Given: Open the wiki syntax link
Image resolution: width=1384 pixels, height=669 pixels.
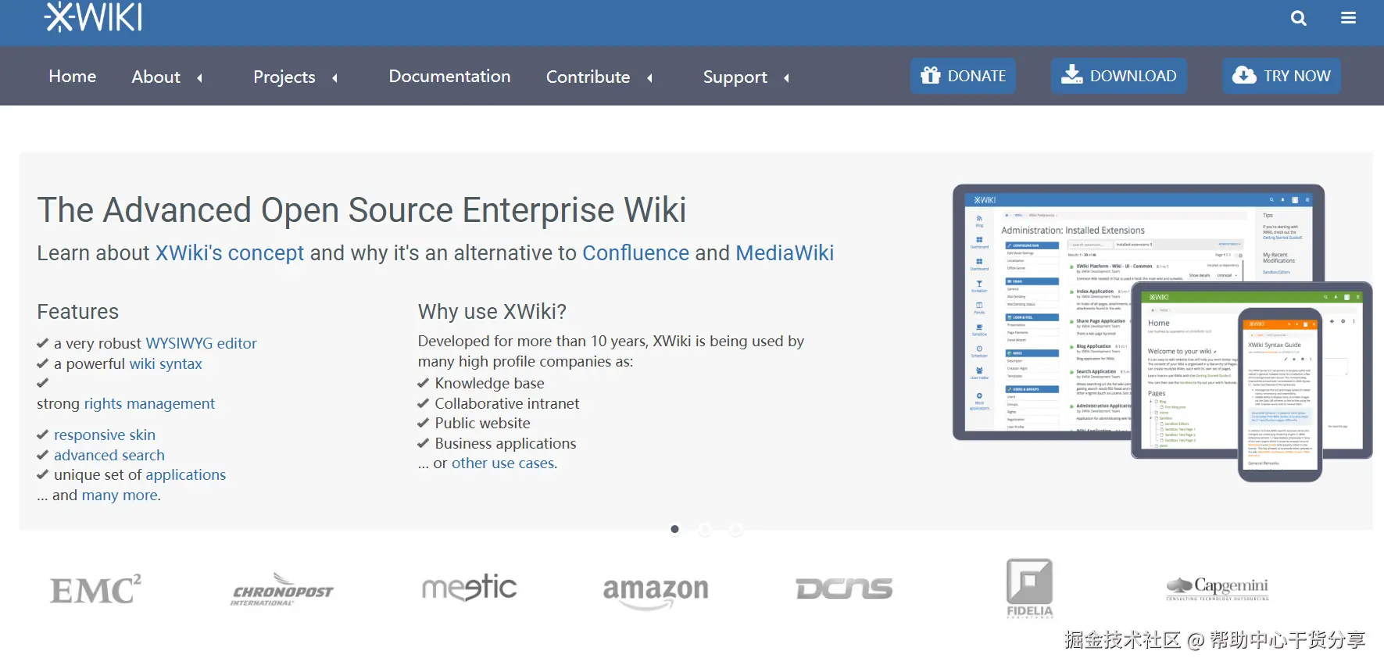Looking at the screenshot, I should pos(166,363).
